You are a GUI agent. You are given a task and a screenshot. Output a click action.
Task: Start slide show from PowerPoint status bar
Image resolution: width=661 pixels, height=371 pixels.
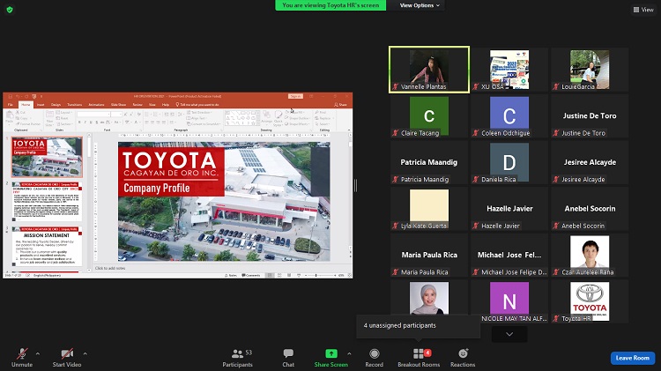click(299, 275)
